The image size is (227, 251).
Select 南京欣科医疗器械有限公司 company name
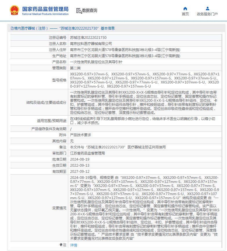click(x=91, y=44)
